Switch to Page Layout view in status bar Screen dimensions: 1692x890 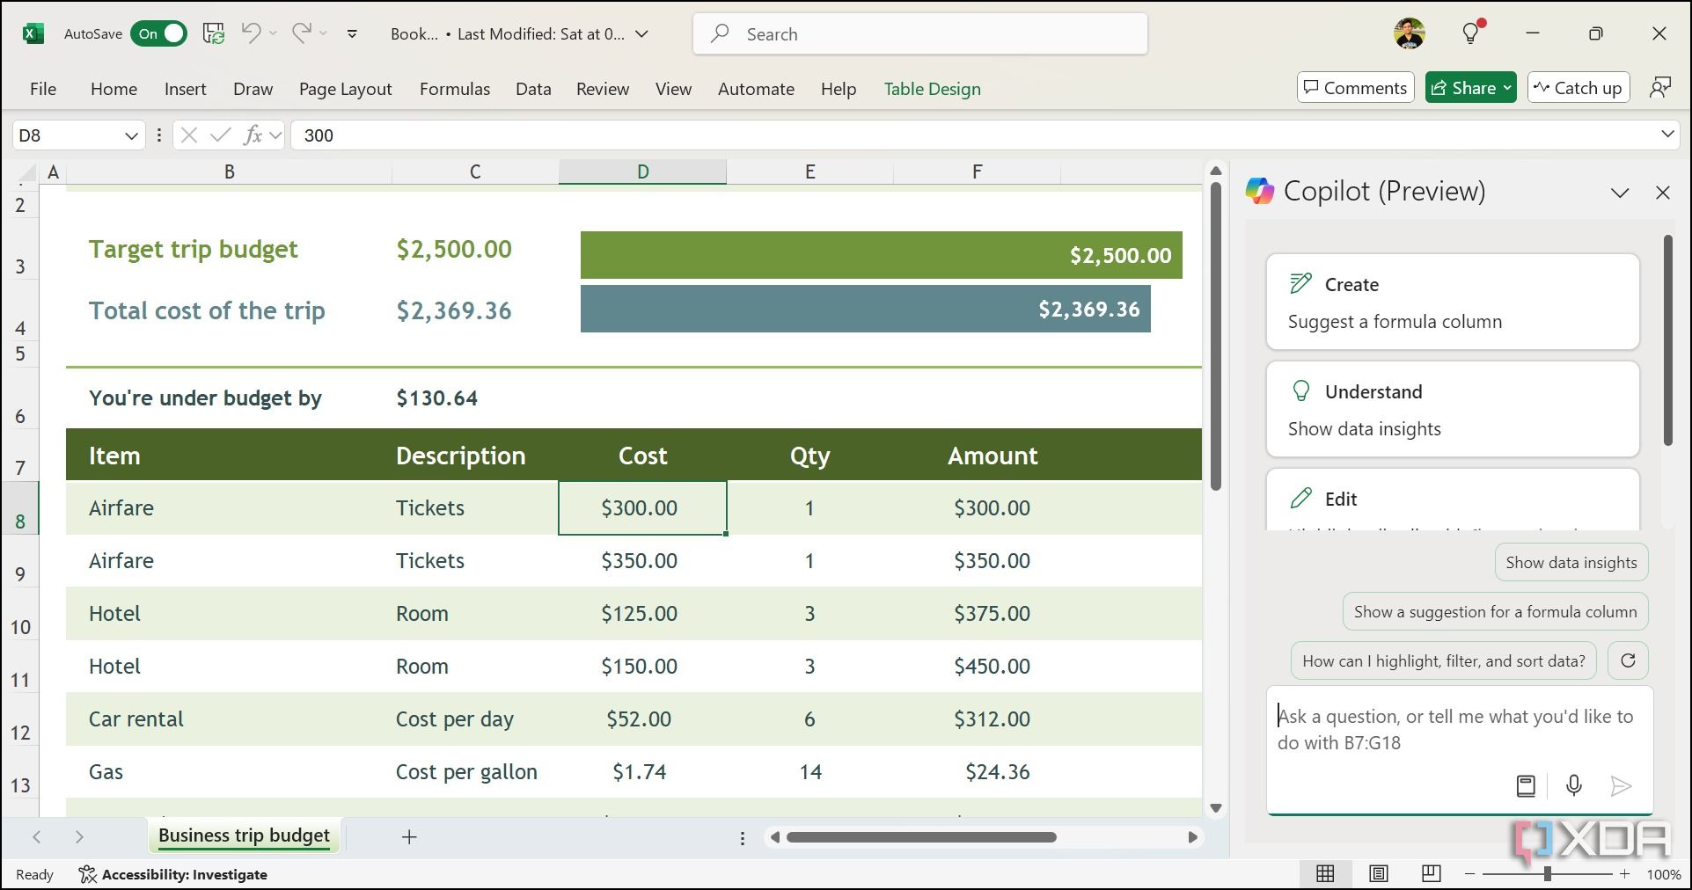[1379, 873]
